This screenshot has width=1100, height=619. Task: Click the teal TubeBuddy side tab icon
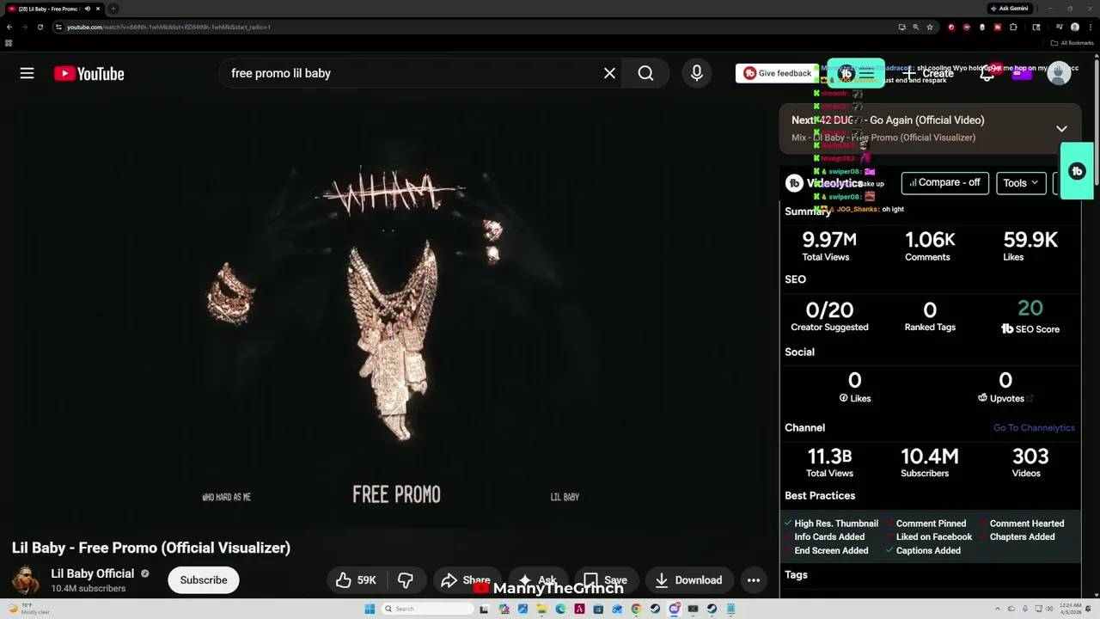(1077, 171)
